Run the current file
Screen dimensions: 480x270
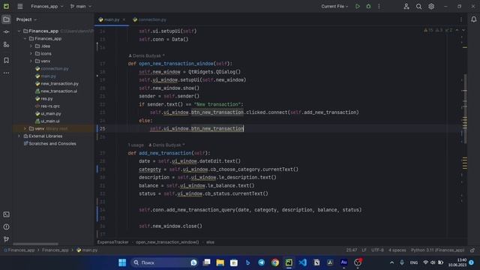pos(357,6)
